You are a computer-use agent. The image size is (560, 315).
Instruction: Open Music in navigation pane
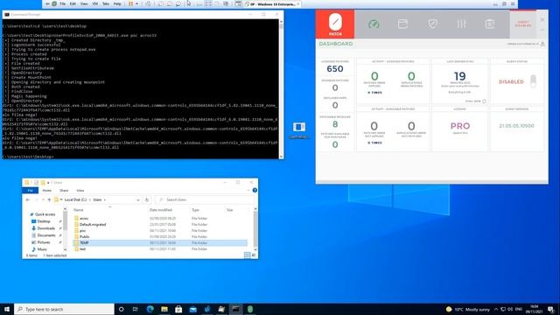(x=42, y=248)
